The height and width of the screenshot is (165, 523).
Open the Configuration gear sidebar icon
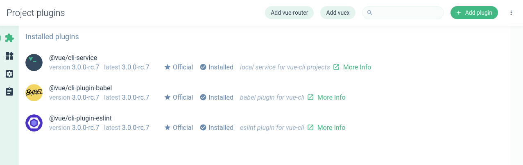[9, 74]
